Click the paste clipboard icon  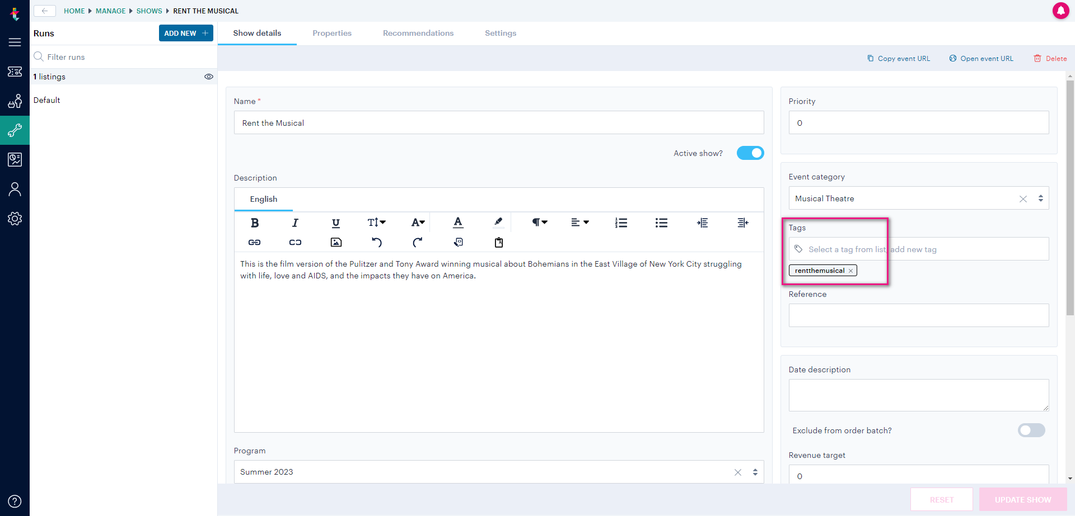click(x=499, y=243)
